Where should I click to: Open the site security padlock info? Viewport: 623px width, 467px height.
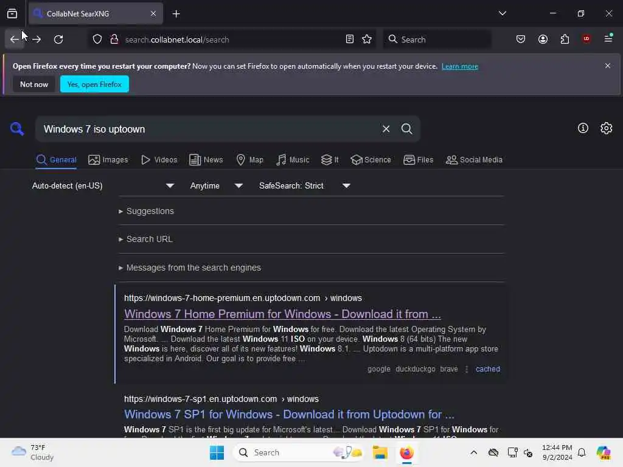click(x=114, y=40)
